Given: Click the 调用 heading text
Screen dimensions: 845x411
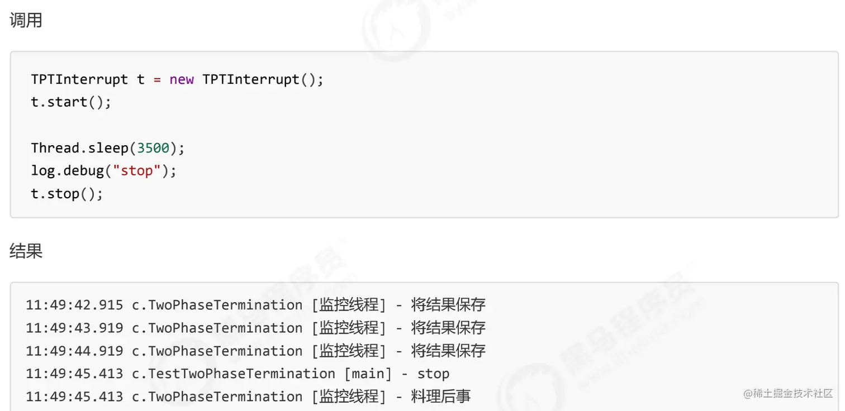Looking at the screenshot, I should (x=26, y=21).
